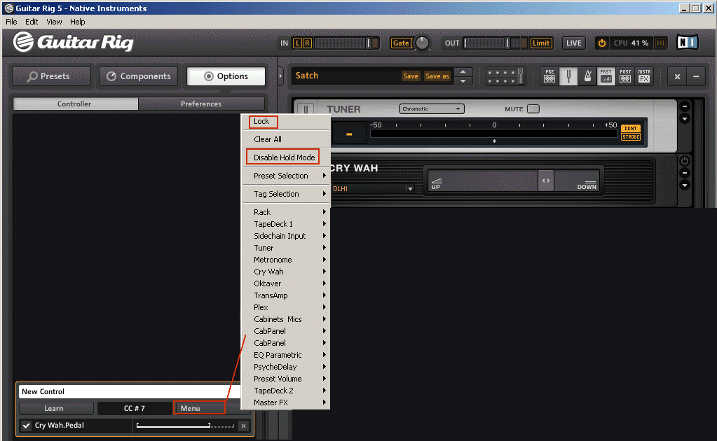
Task: Open the Help menu
Action: 77,22
